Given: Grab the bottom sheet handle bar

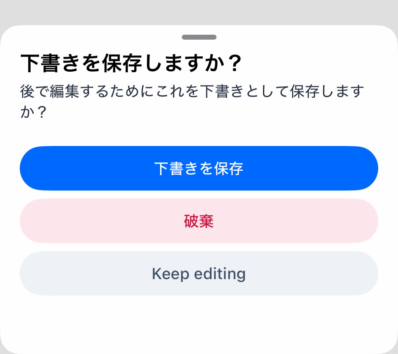Looking at the screenshot, I should coord(199,37).
